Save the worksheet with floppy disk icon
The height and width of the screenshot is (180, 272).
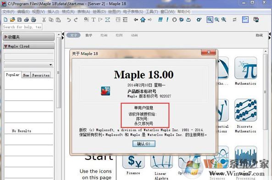[19, 20]
